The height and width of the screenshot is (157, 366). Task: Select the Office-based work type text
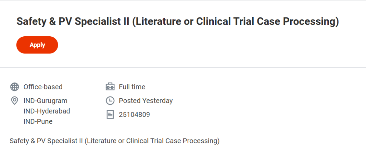tap(43, 87)
